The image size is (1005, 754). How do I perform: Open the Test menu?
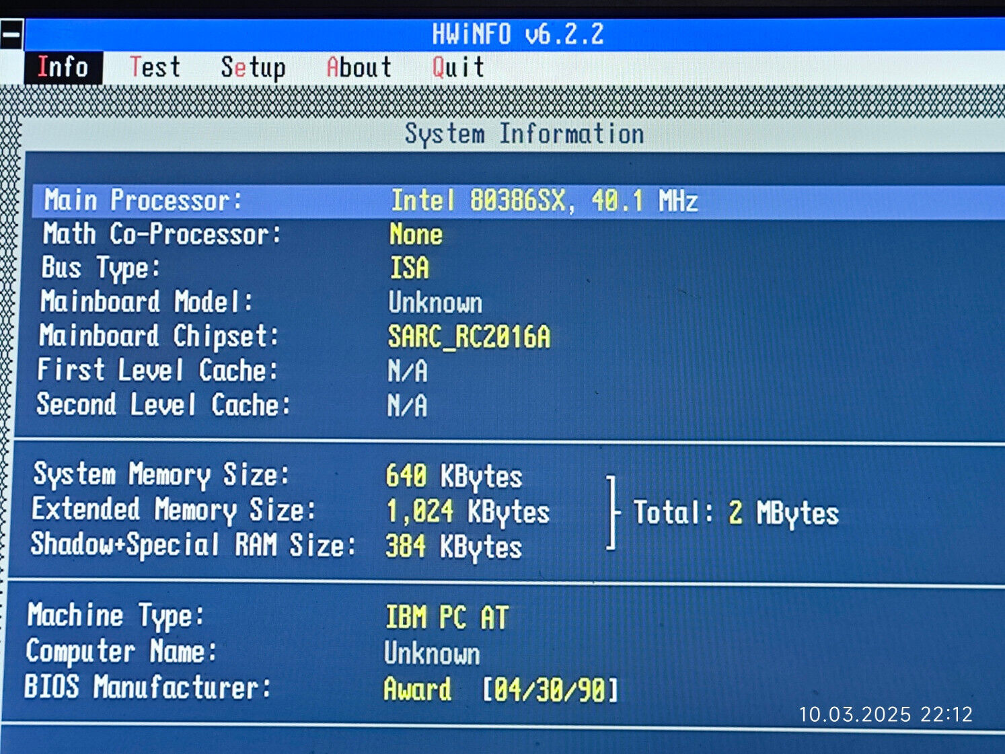tap(155, 67)
